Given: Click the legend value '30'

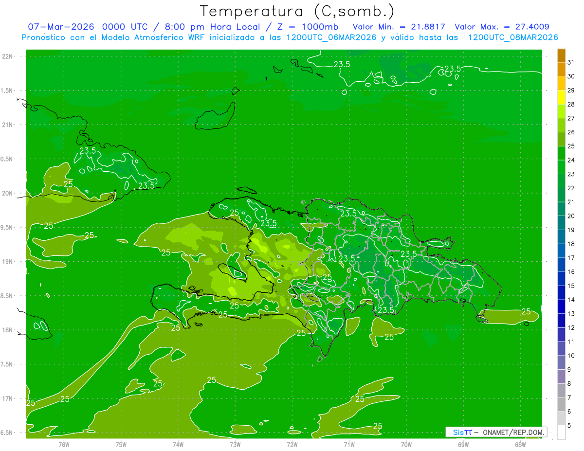Looking at the screenshot, I should [571, 76].
